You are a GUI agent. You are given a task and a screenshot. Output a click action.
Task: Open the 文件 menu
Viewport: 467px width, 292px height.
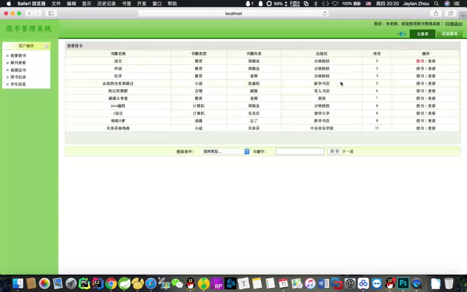point(56,4)
